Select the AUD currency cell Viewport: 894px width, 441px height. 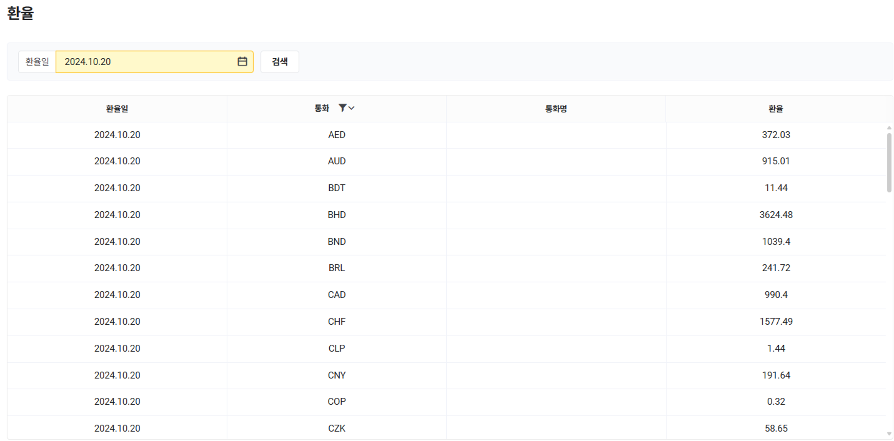pos(336,161)
